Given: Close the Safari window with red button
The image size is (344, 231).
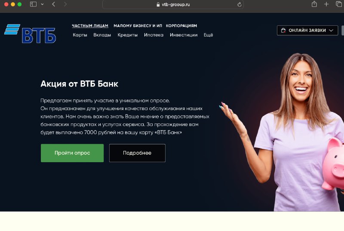Looking at the screenshot, I should coord(6,4).
